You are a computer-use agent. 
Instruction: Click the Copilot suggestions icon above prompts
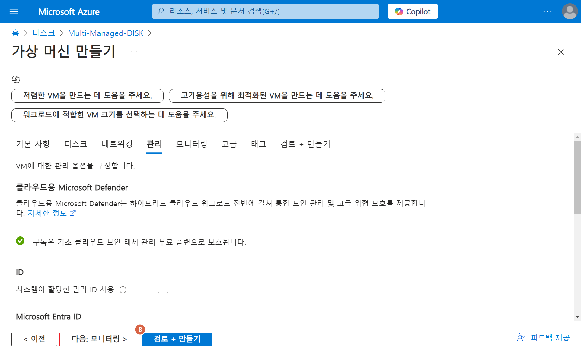click(x=16, y=79)
